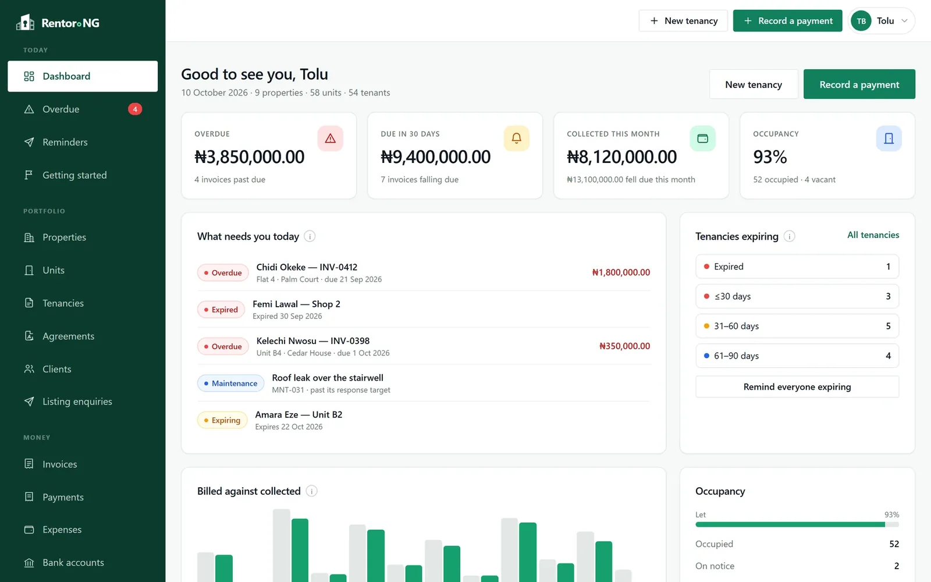Click New tenancy button beside the greeting
Viewport: 931px width, 582px height.
coord(754,84)
